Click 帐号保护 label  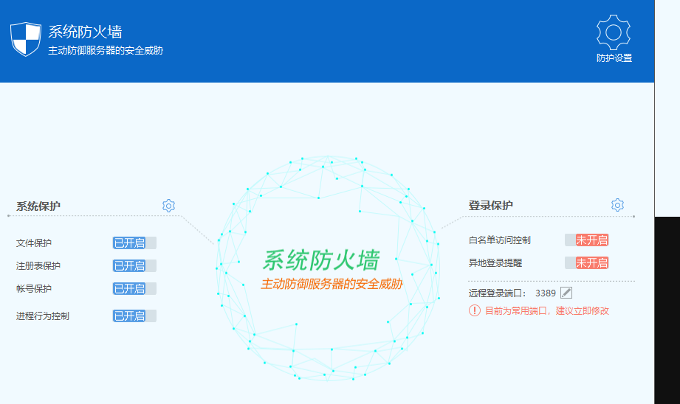[34, 289]
